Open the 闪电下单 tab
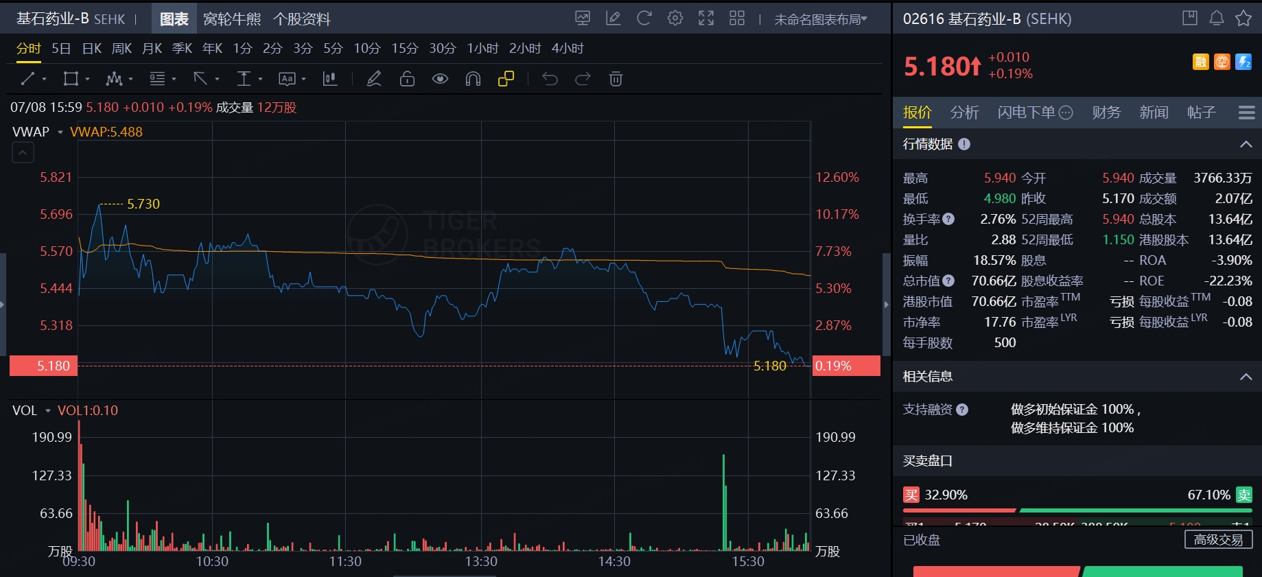Viewport: 1262px width, 577px height. point(1035,113)
